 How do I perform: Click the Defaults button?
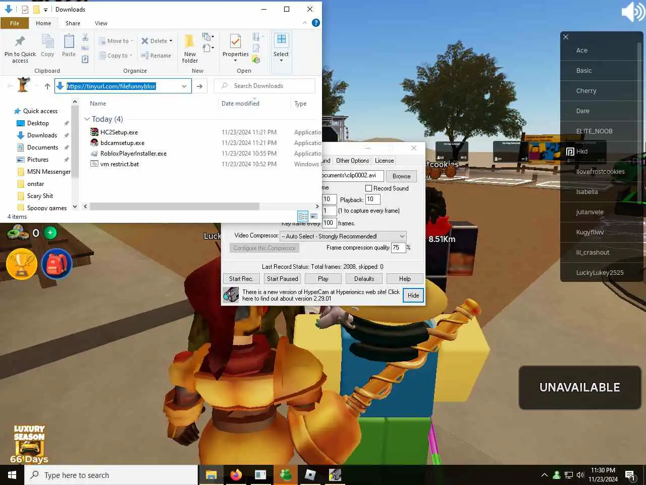click(x=364, y=279)
